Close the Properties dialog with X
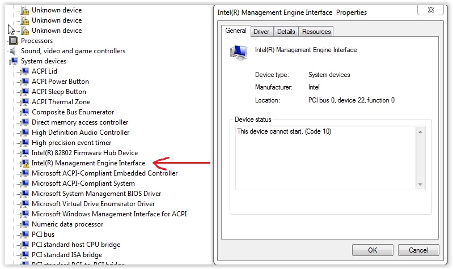Screen dimensions: 453x269 tap(431, 10)
